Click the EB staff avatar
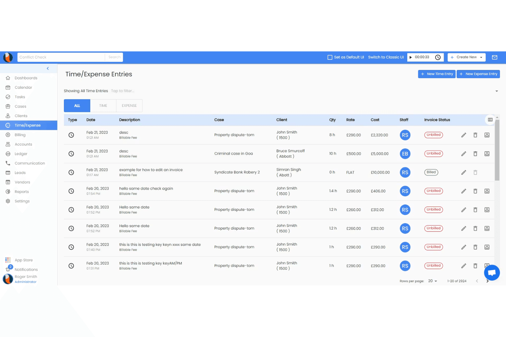Viewport: 506px width, 337px height. [x=405, y=154]
